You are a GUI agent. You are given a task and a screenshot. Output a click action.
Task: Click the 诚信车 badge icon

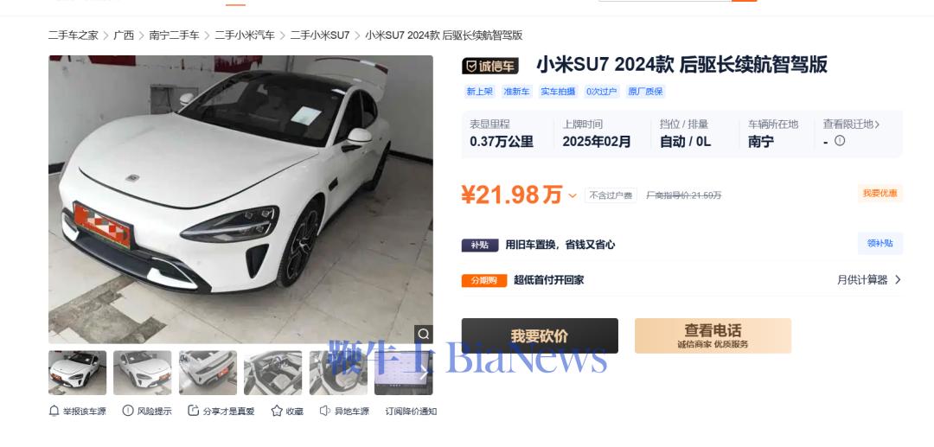pyautogui.click(x=490, y=66)
